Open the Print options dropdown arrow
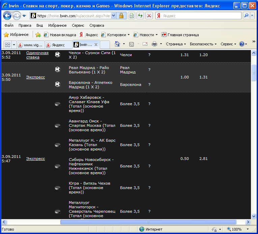The image size is (258, 234). coord(161,44)
